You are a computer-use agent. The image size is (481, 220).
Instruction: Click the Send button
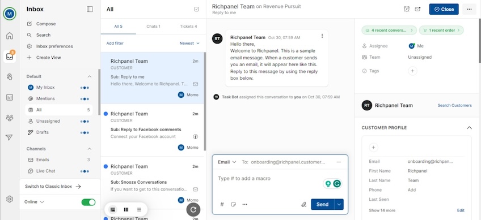click(322, 204)
